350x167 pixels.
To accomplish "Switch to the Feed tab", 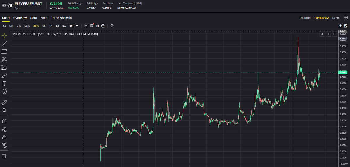I will [x=44, y=18].
